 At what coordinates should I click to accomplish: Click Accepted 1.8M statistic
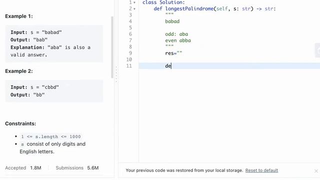click(x=23, y=168)
